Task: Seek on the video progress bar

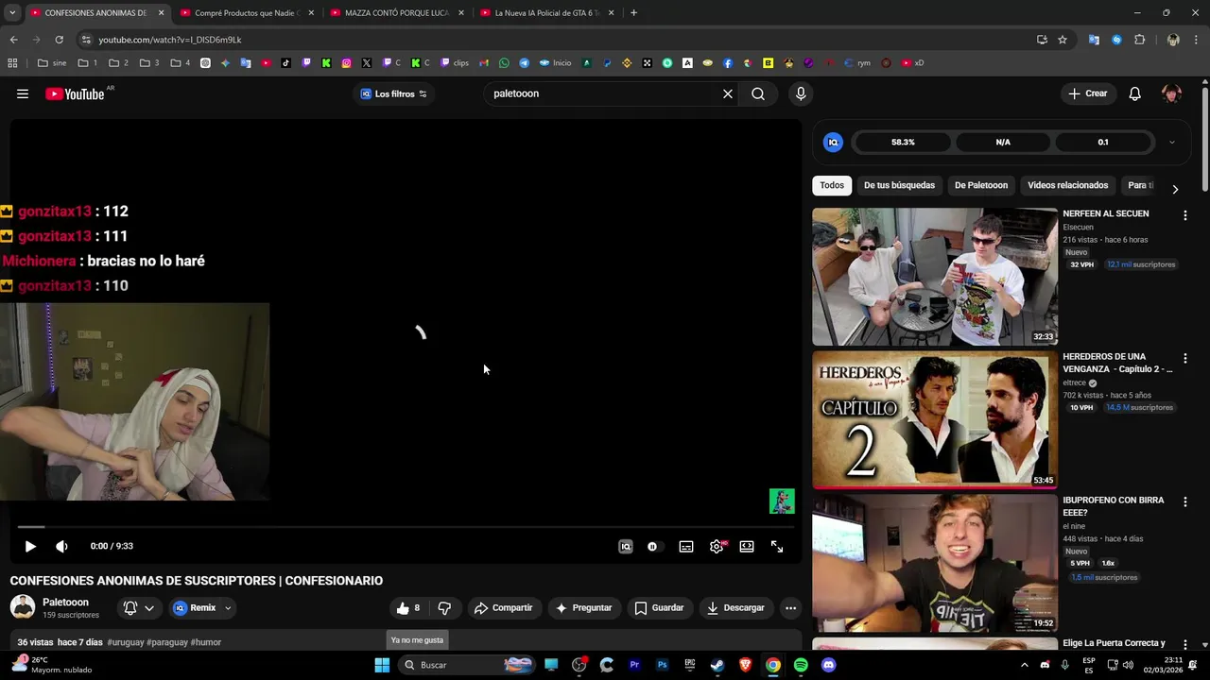Action: click(x=406, y=527)
